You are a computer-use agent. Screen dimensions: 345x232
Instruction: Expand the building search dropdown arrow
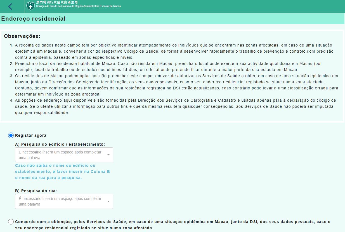[x=108, y=155]
